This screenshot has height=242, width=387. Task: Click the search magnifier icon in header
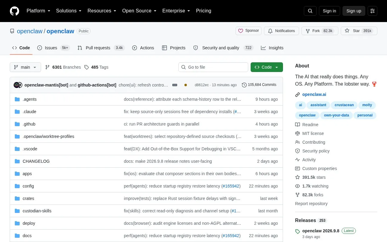click(310, 11)
